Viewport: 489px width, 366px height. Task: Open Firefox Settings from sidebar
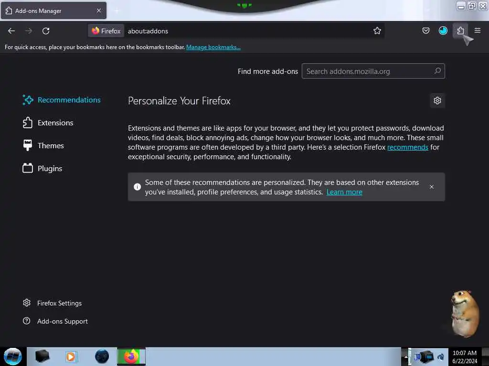[53, 303]
